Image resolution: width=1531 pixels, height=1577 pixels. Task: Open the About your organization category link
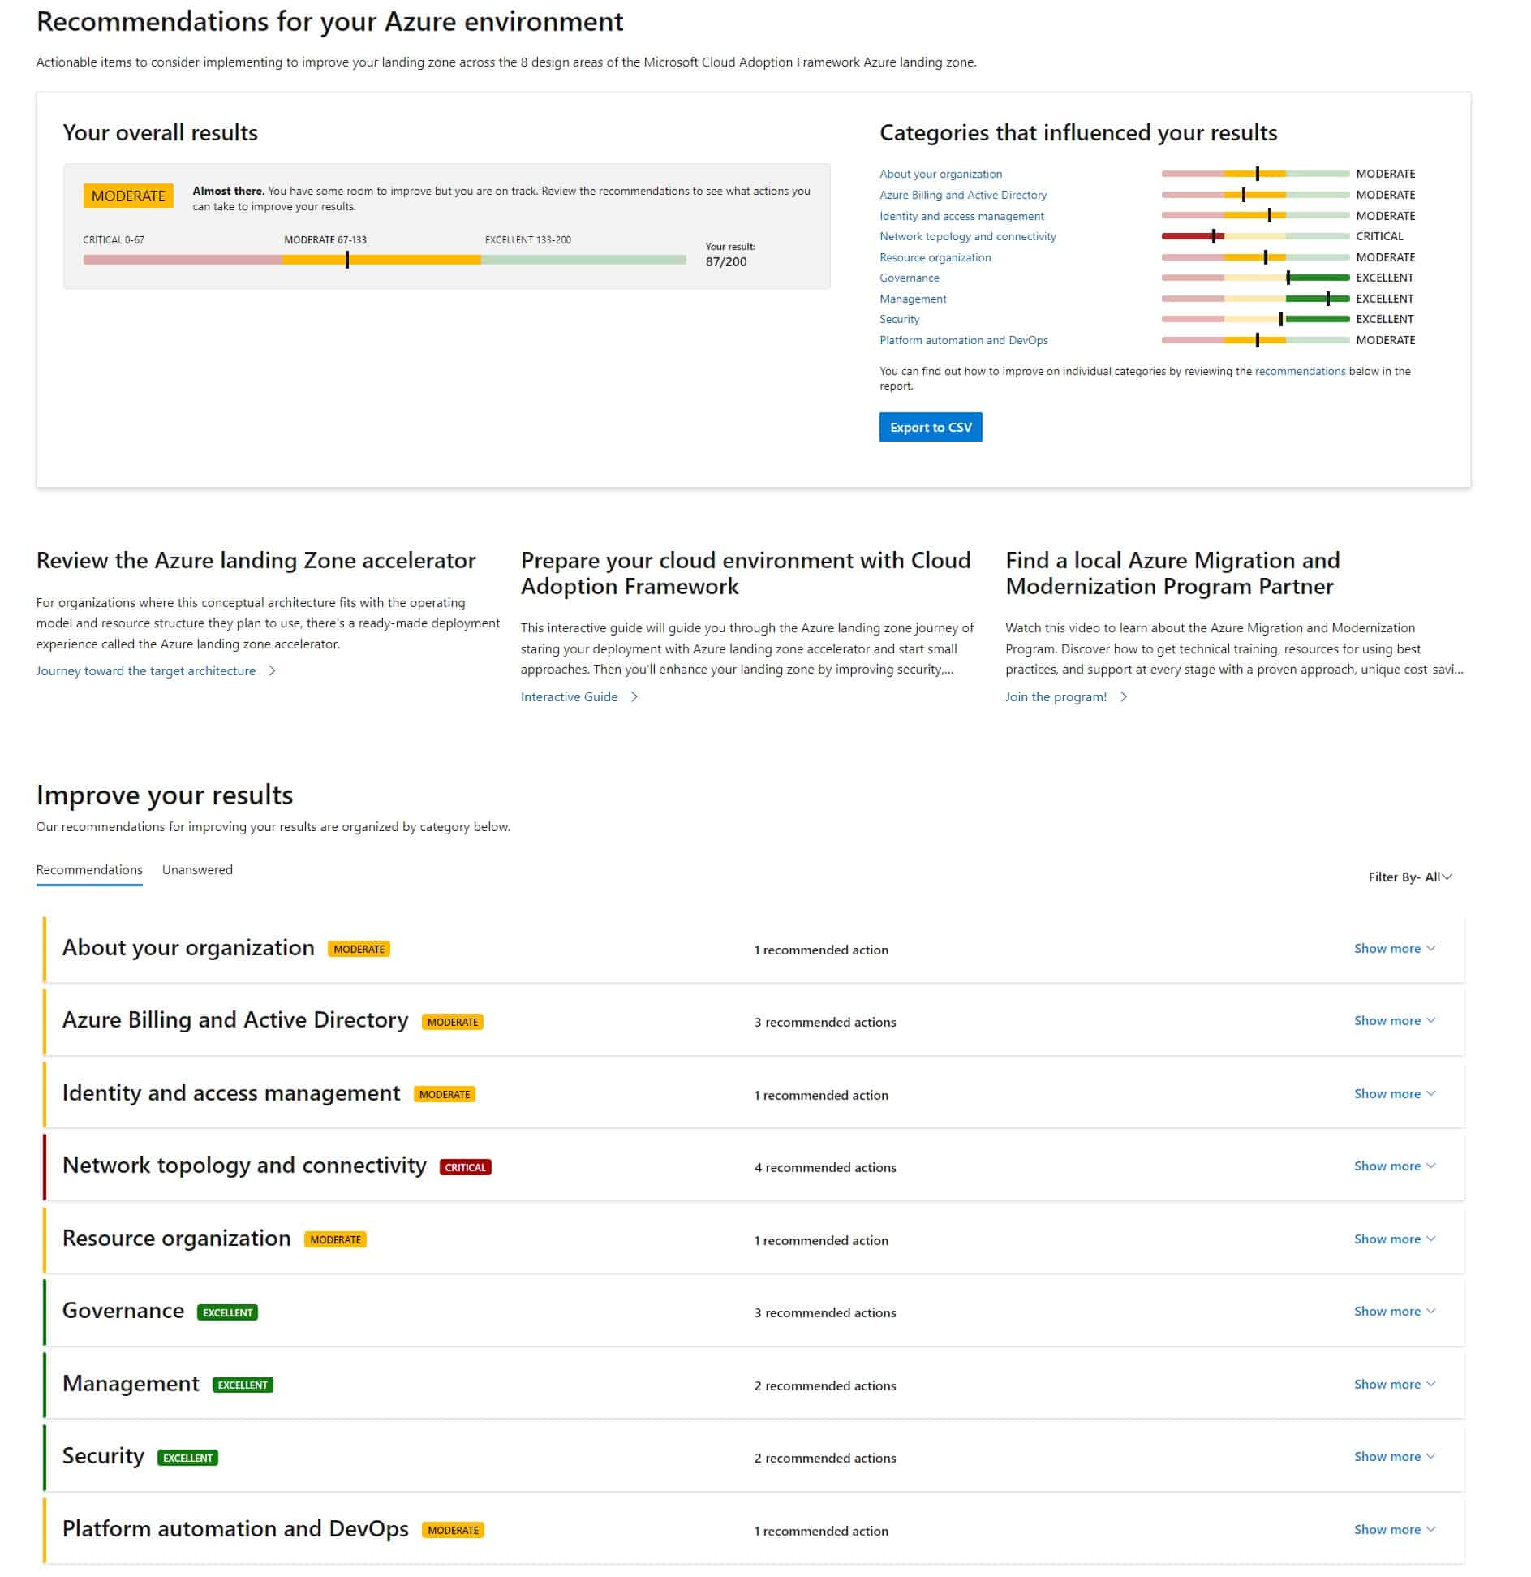click(940, 174)
